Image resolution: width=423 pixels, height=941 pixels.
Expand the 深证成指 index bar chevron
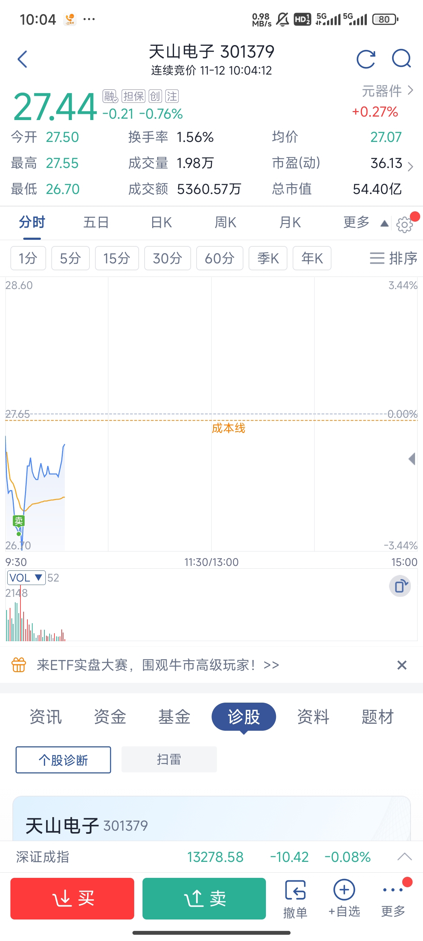[x=404, y=857]
